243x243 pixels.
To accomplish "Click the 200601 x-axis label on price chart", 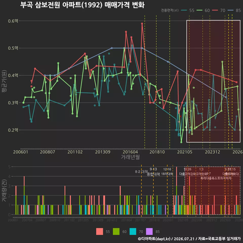I will tap(21, 152).
